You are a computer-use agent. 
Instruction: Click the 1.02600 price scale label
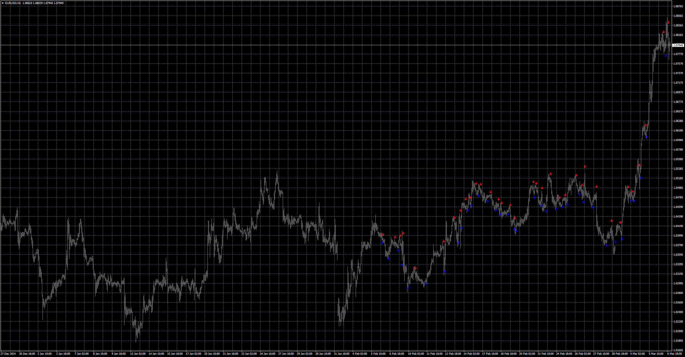point(678,303)
